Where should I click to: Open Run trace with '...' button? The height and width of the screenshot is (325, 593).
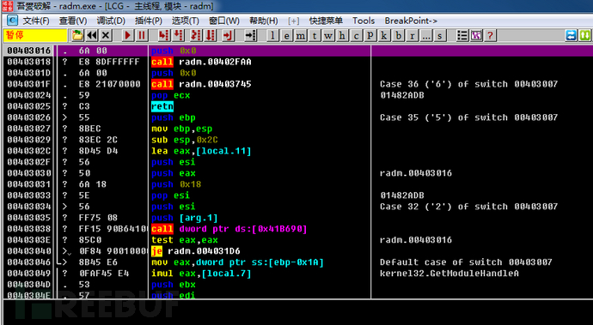(425, 35)
